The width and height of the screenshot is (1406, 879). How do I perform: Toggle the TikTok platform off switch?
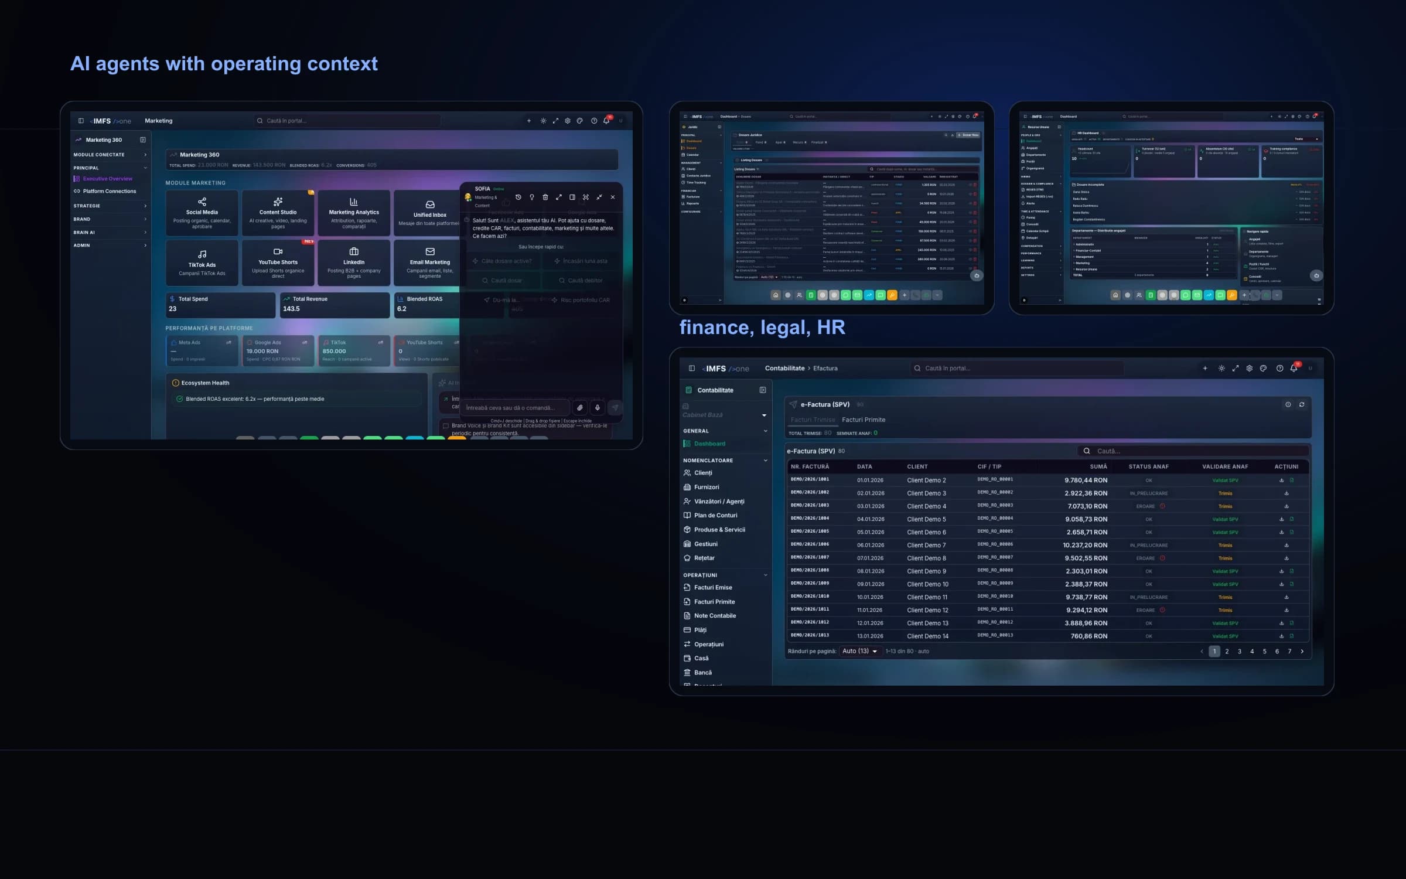click(381, 343)
